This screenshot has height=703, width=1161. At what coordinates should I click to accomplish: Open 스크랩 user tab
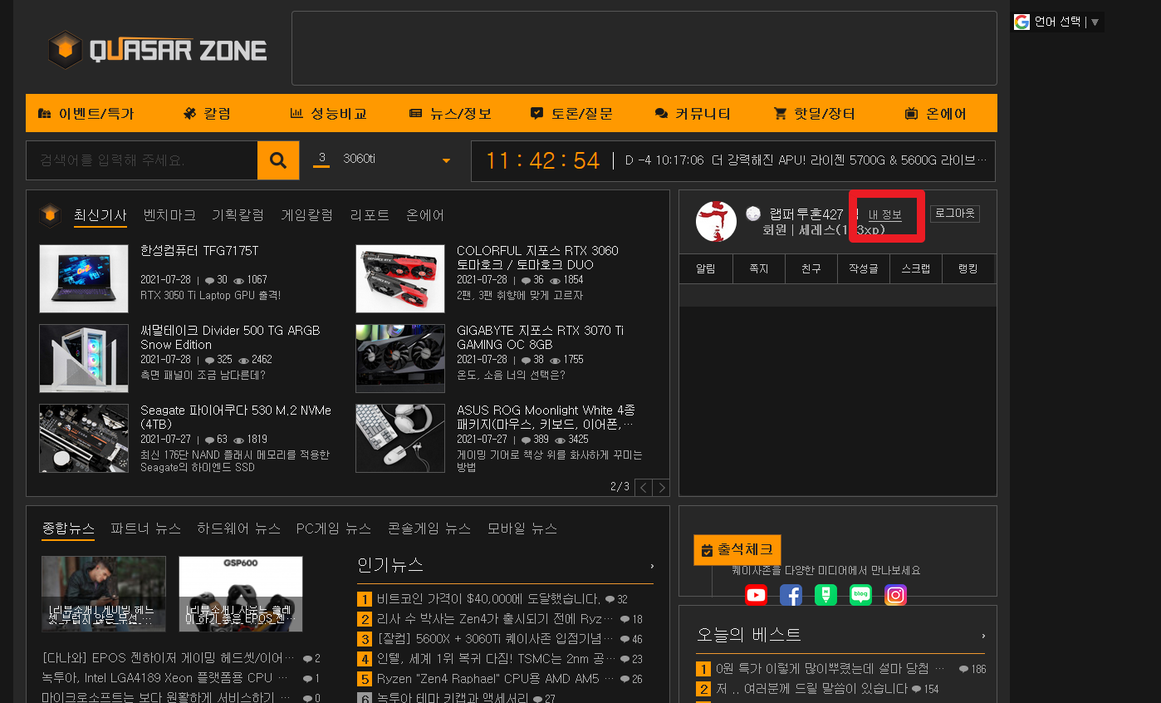pyautogui.click(x=916, y=269)
